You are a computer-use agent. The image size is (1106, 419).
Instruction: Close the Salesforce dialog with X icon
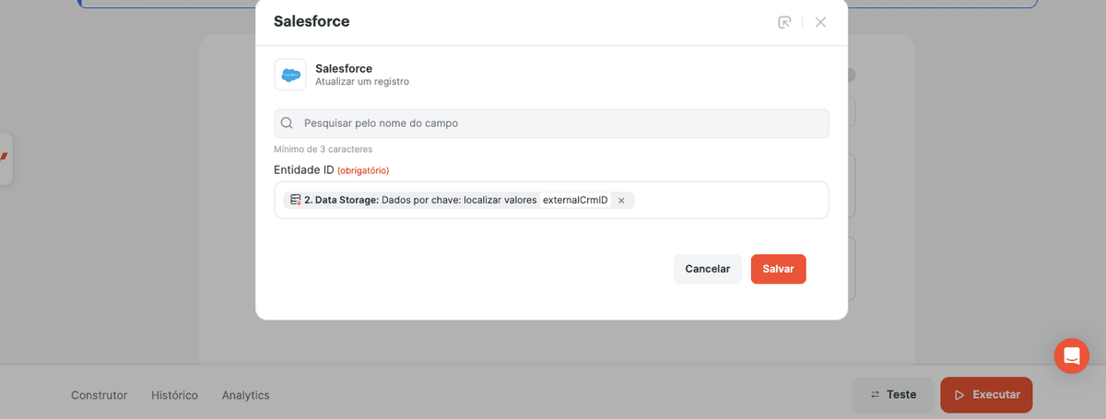pyautogui.click(x=820, y=22)
